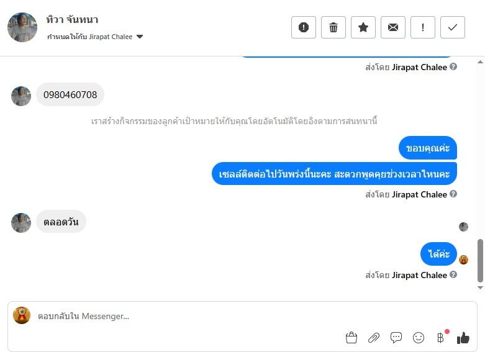Screen dimensions: 485x352
Task: Send a thumbs-up like
Action: [x=463, y=338]
